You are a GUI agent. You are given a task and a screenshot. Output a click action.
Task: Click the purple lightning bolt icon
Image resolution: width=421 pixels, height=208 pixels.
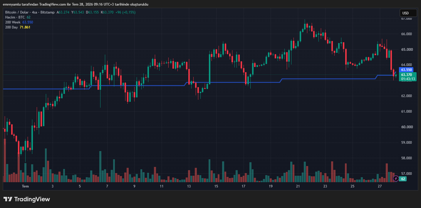pos(396,178)
